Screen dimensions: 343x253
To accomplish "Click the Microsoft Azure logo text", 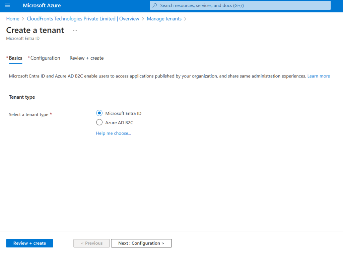I will [x=42, y=5].
